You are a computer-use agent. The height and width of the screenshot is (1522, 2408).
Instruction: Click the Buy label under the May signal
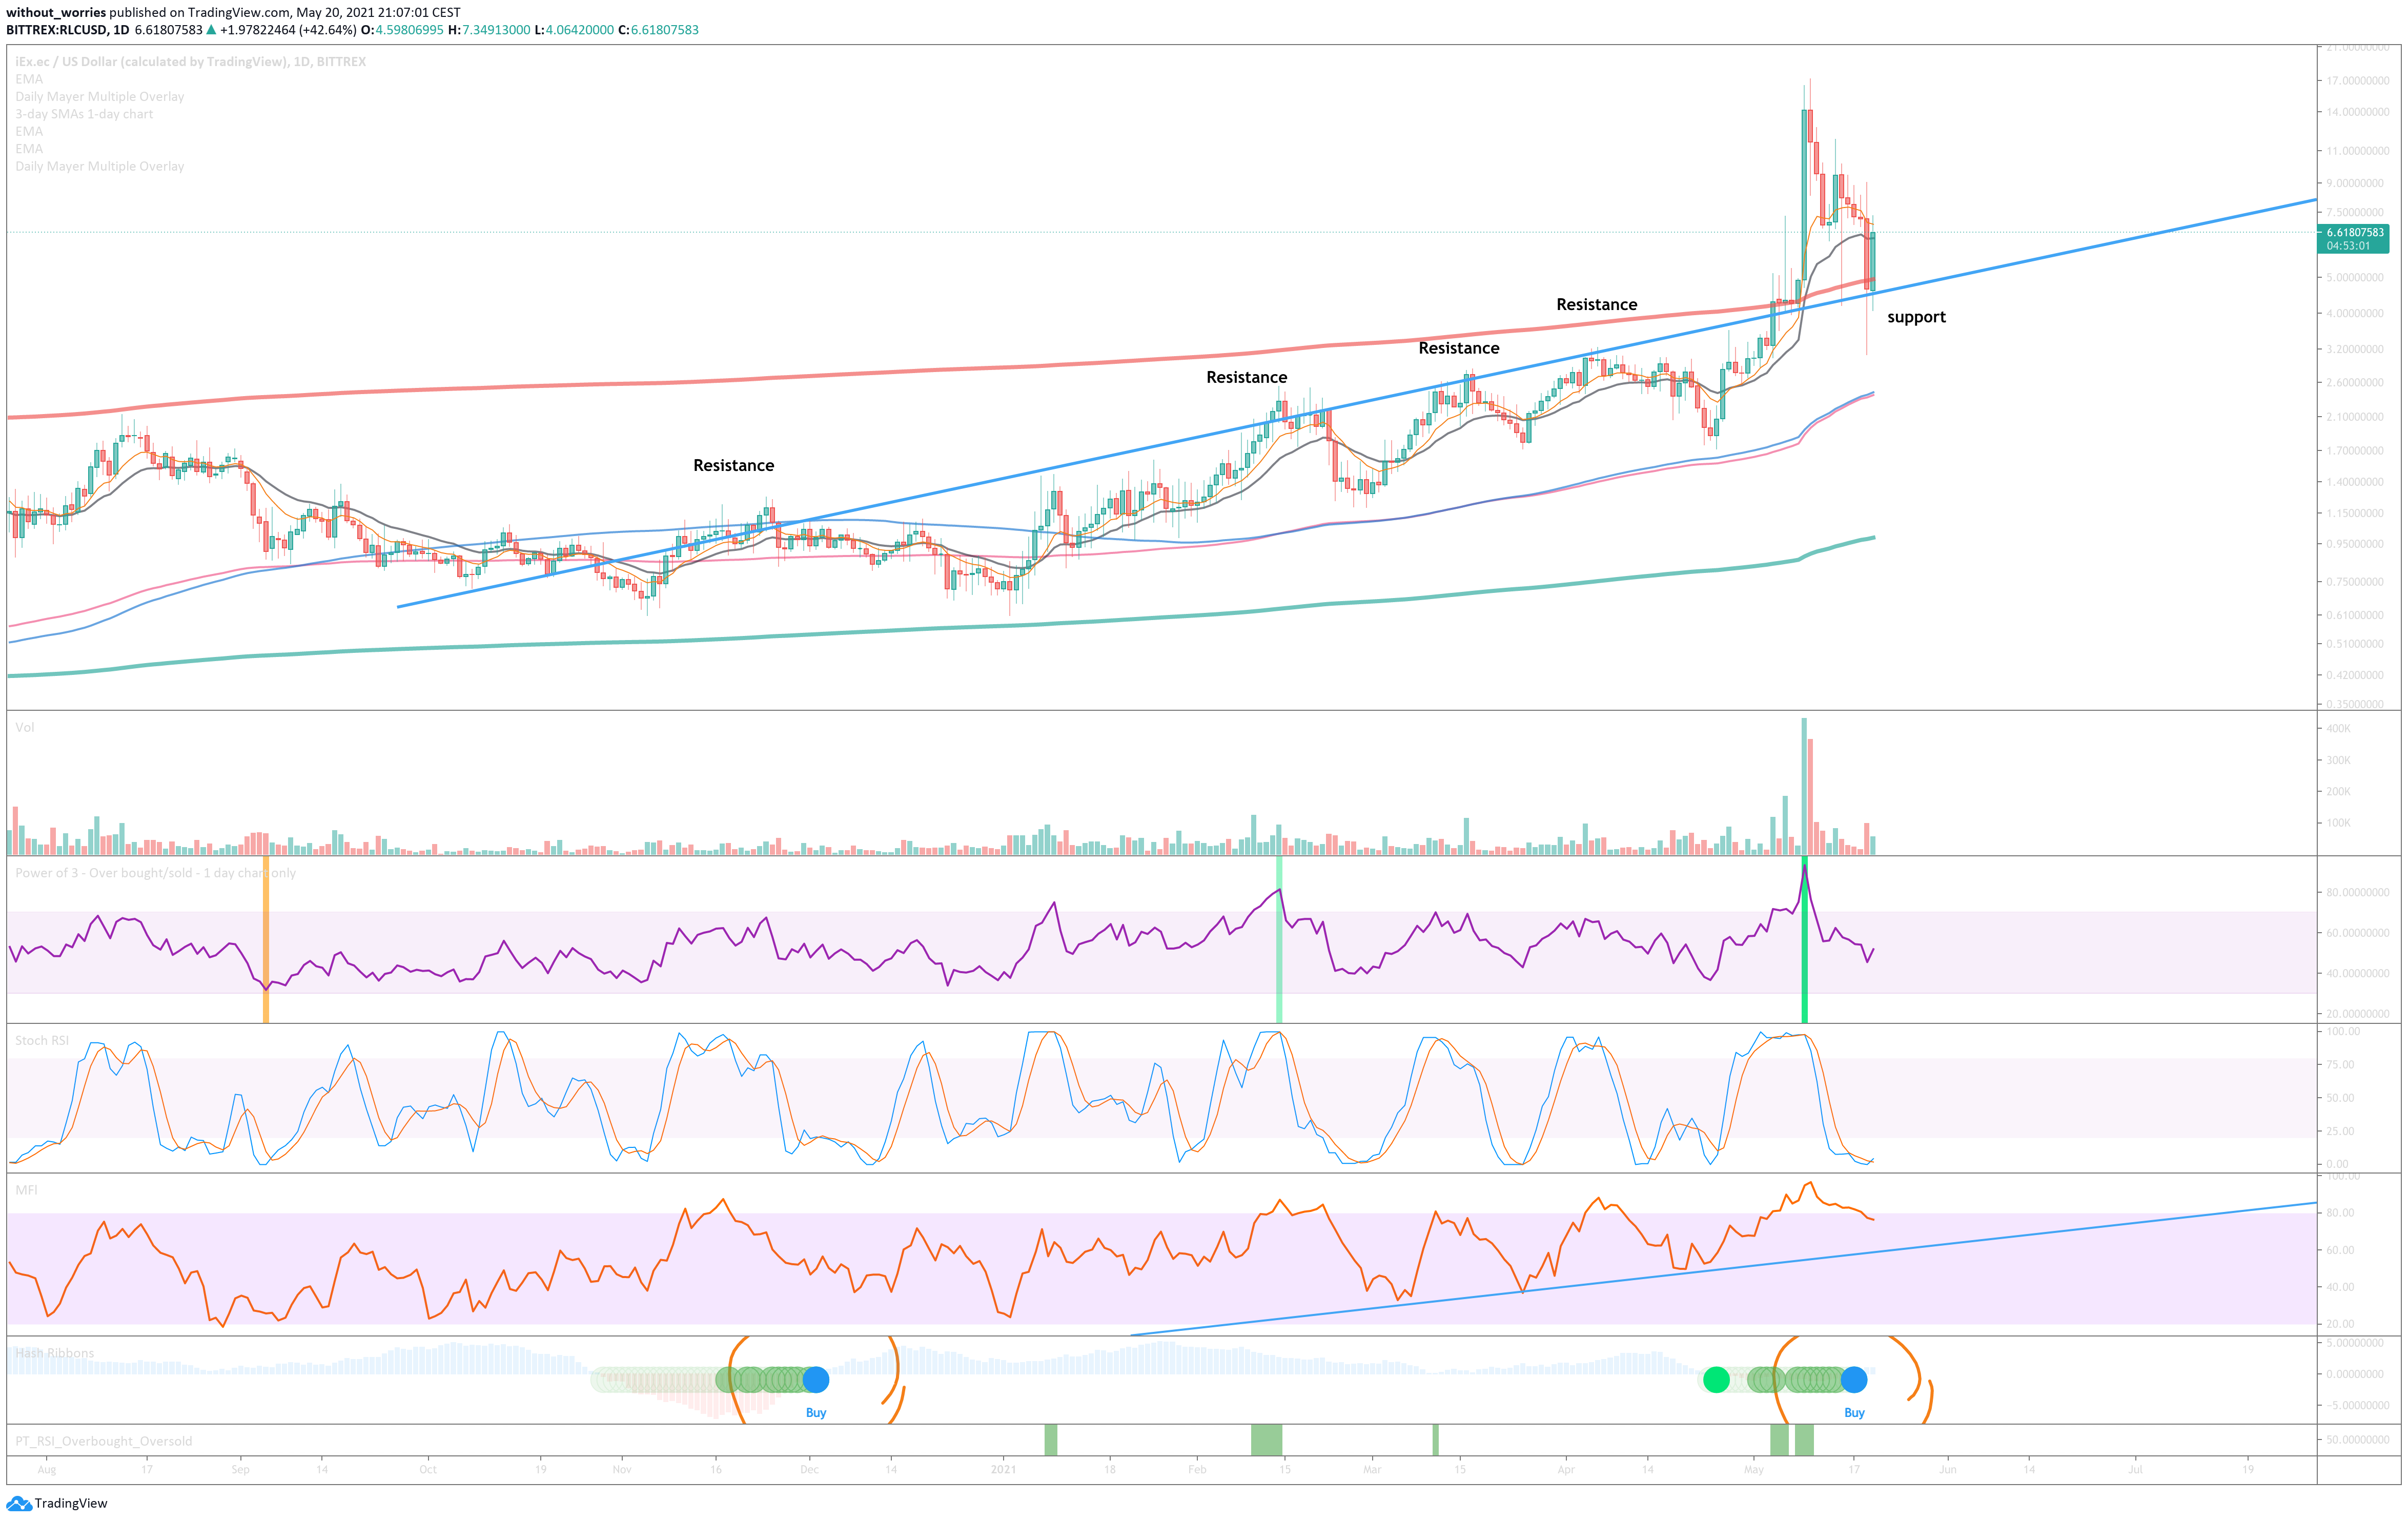coord(1854,1413)
